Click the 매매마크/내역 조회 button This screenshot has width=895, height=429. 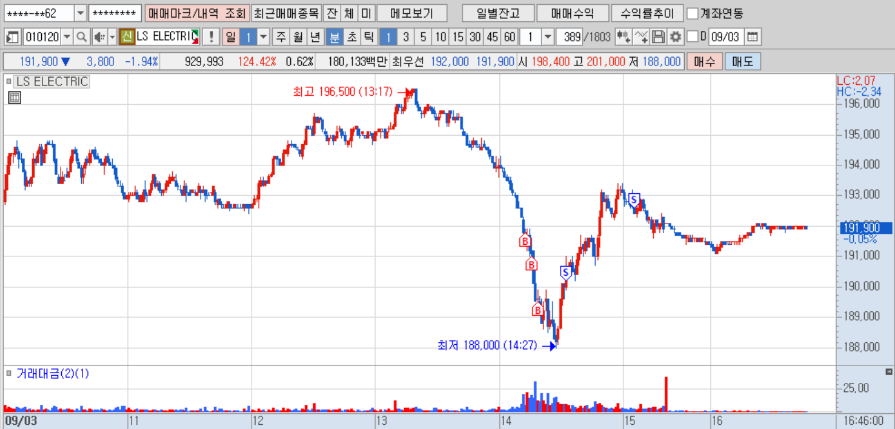pyautogui.click(x=197, y=13)
